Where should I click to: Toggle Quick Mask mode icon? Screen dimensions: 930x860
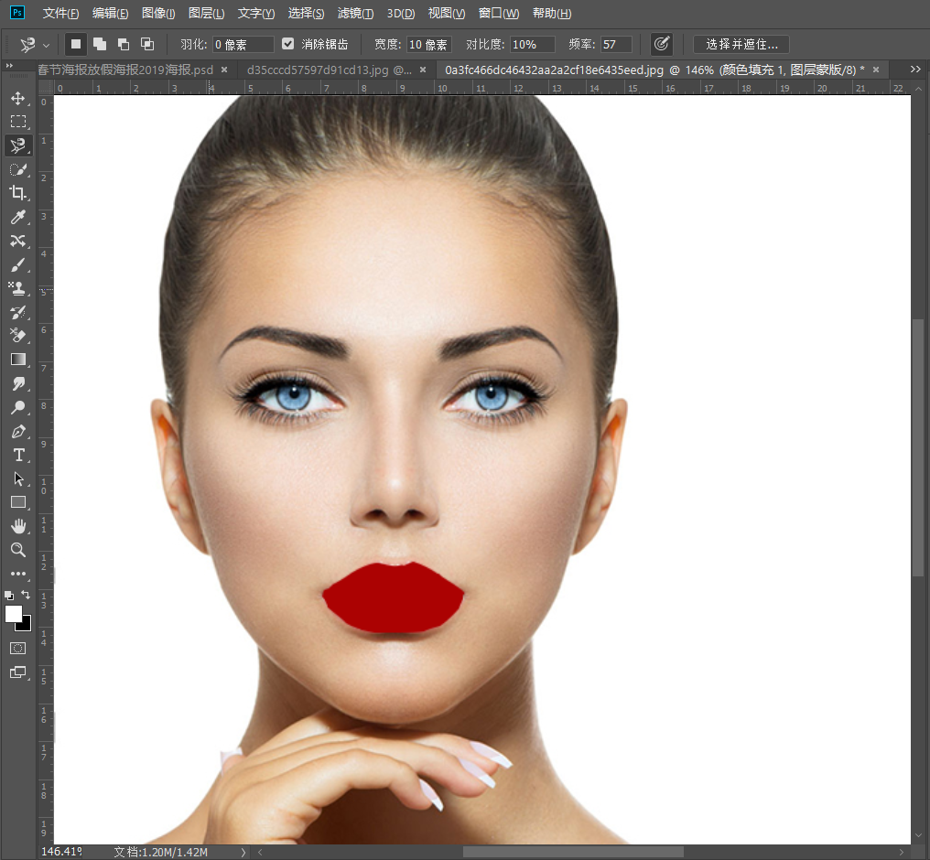[x=17, y=648]
